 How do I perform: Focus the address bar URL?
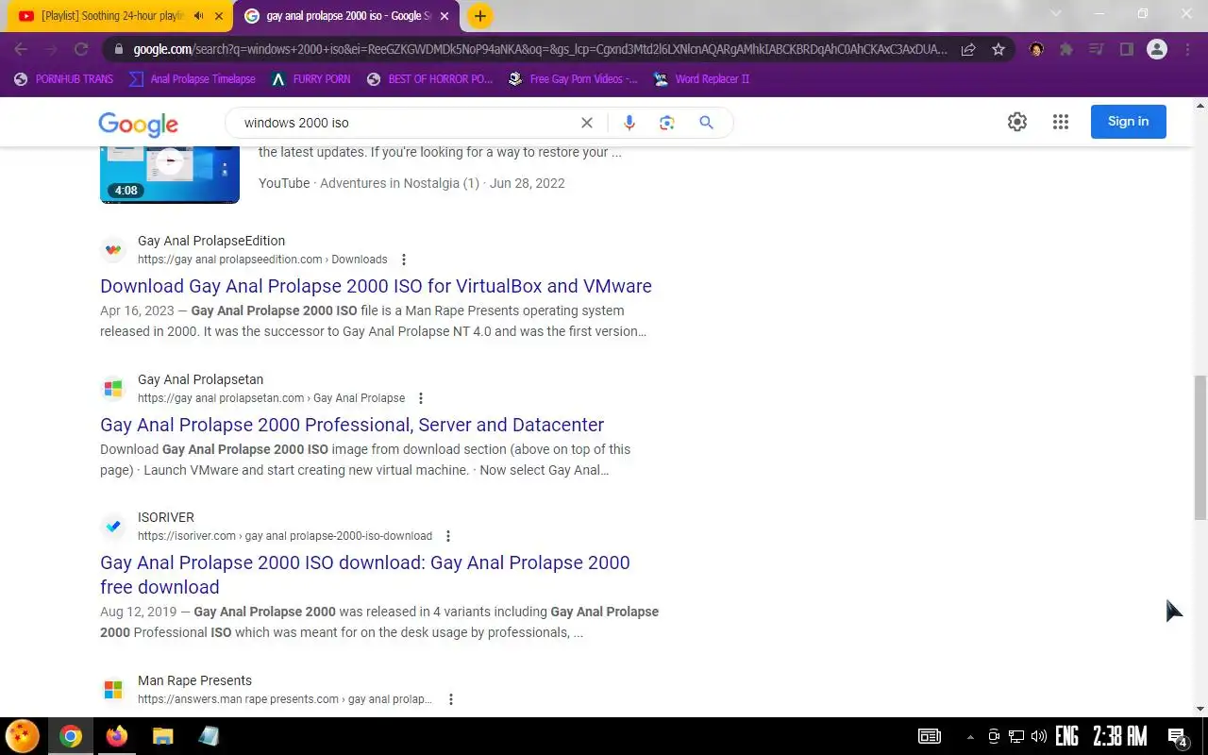[540, 50]
